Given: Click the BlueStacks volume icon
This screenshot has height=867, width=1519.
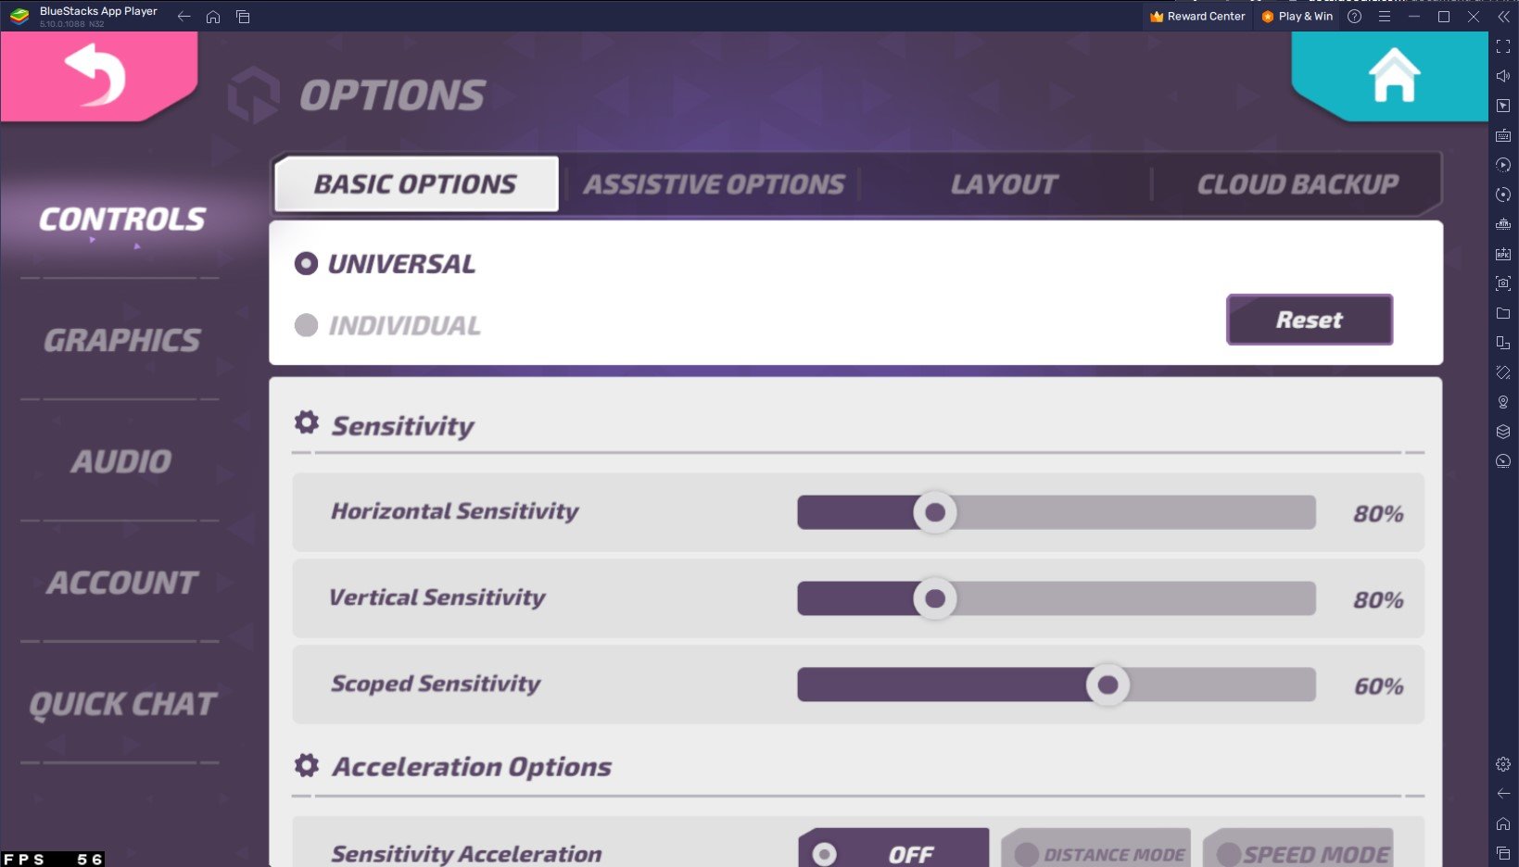Looking at the screenshot, I should coord(1503,76).
